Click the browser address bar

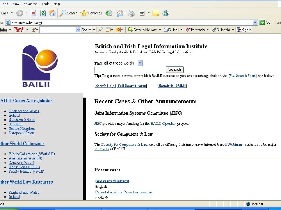(x=132, y=22)
